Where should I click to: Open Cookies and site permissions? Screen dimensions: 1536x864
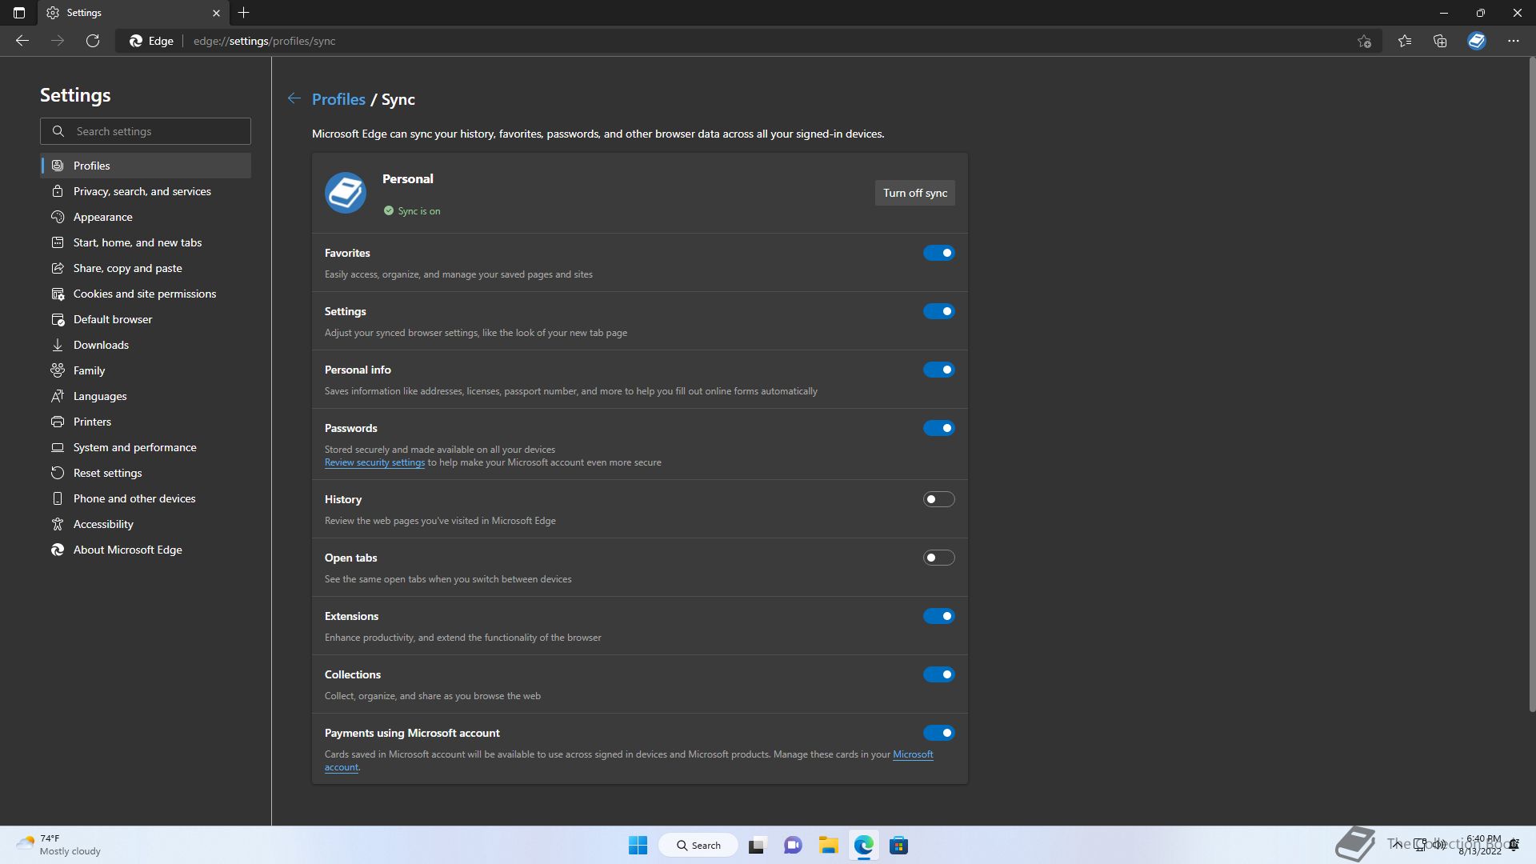(146, 294)
